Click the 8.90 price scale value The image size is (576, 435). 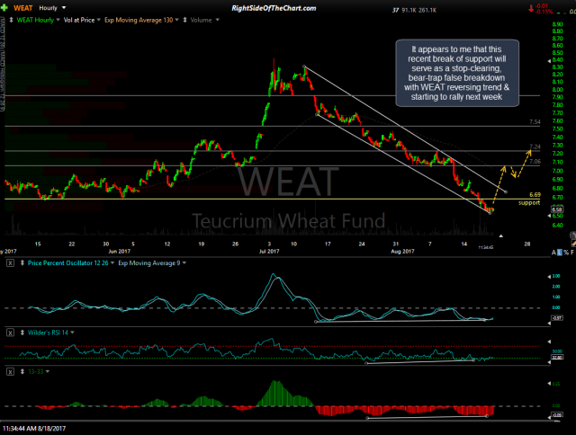(557, 24)
